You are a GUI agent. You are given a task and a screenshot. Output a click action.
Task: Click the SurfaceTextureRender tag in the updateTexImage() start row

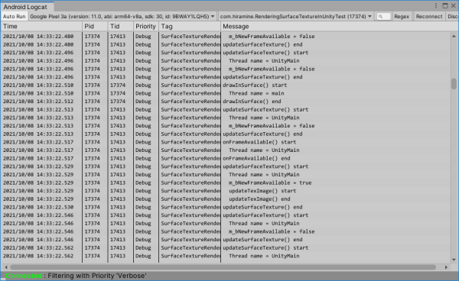(190, 191)
